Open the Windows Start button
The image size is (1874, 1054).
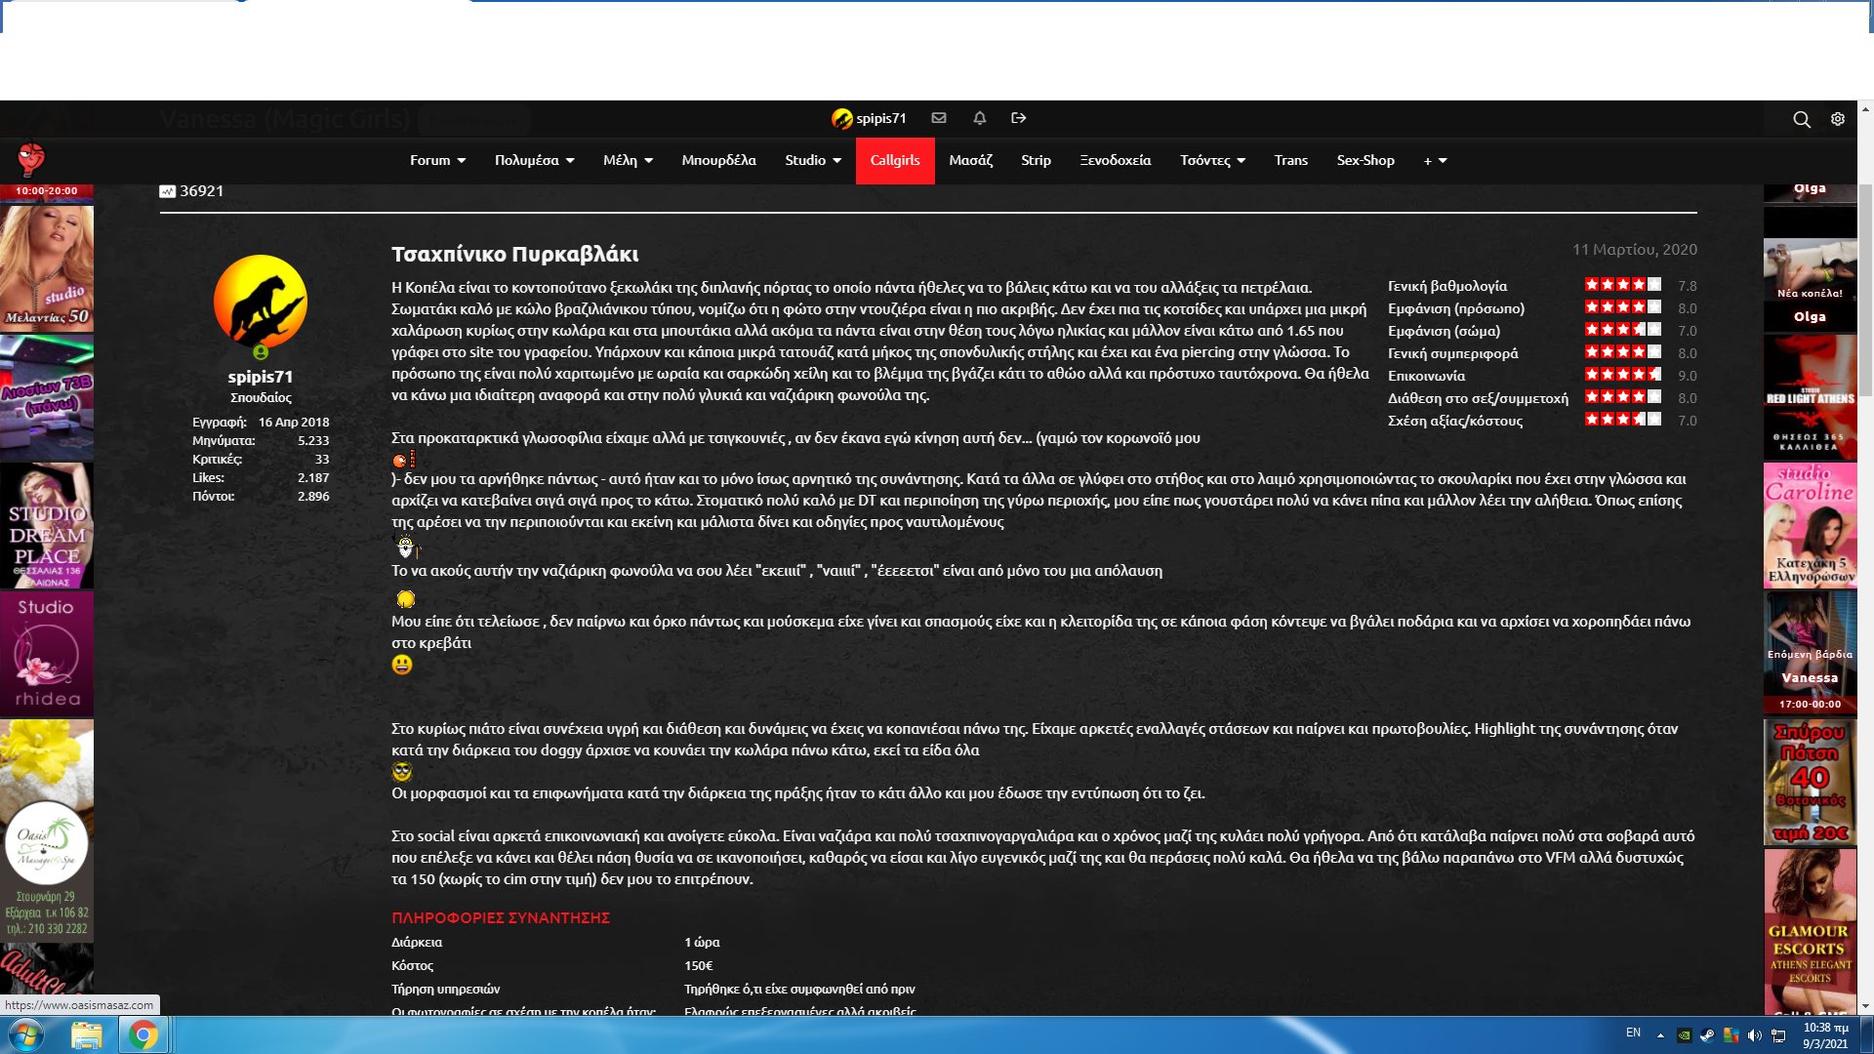[26, 1034]
